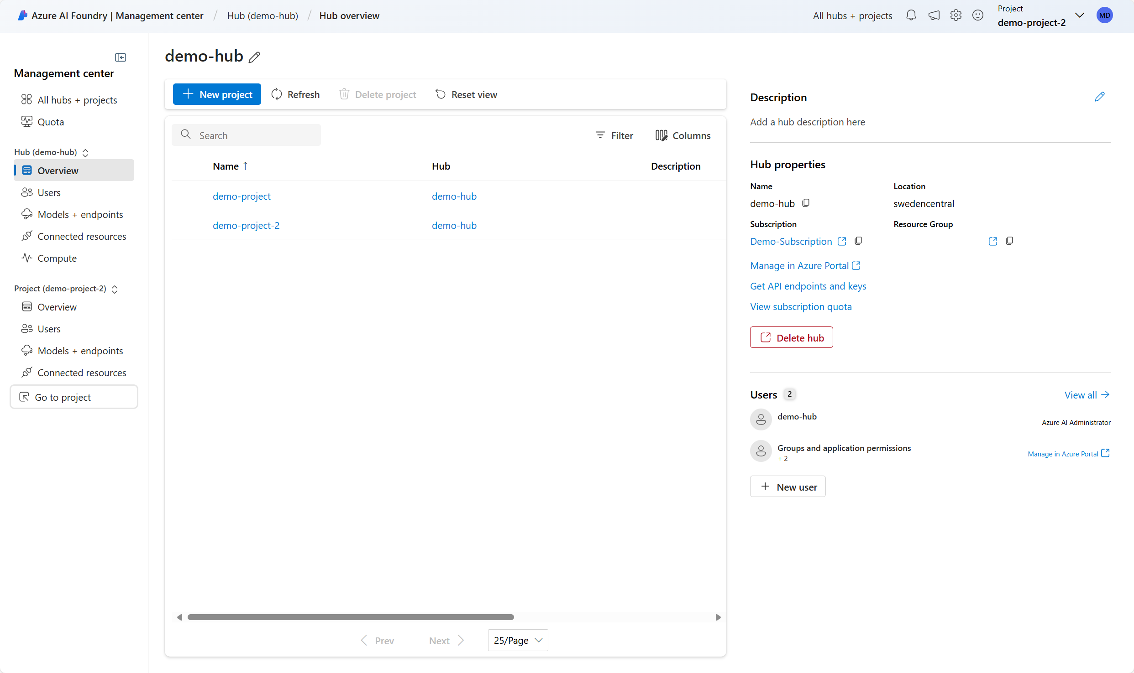Open the demo-project link
This screenshot has height=673, width=1134.
[x=241, y=196]
